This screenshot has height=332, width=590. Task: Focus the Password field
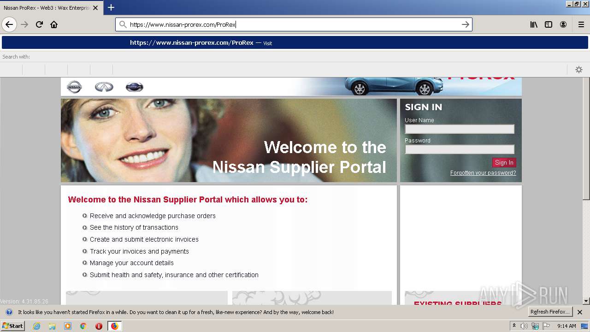[460, 149]
